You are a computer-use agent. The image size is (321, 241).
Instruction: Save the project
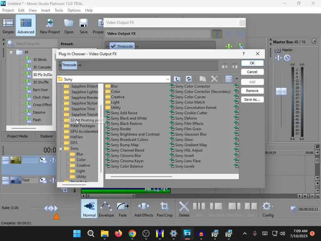(x=83, y=26)
